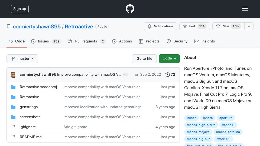The image size is (260, 146).
Task: Click the Sign up button
Action: pos(20,9)
